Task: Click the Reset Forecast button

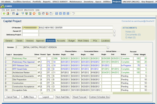Action: 80,97
